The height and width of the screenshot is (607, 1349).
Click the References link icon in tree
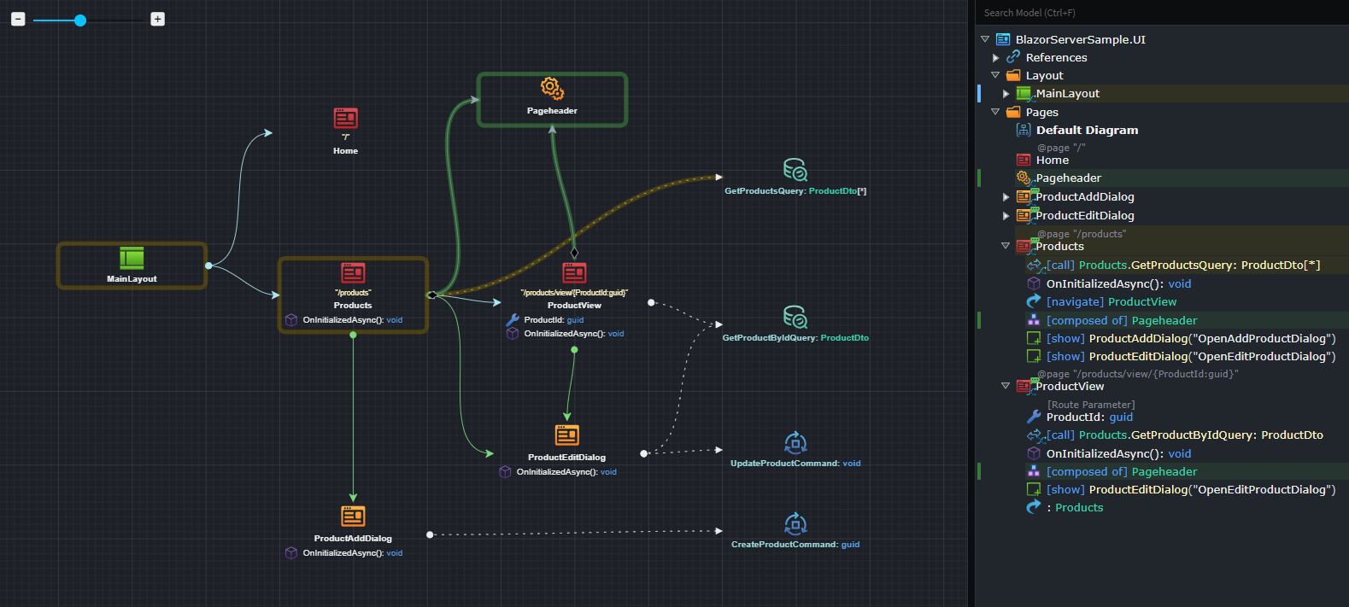(x=1013, y=56)
